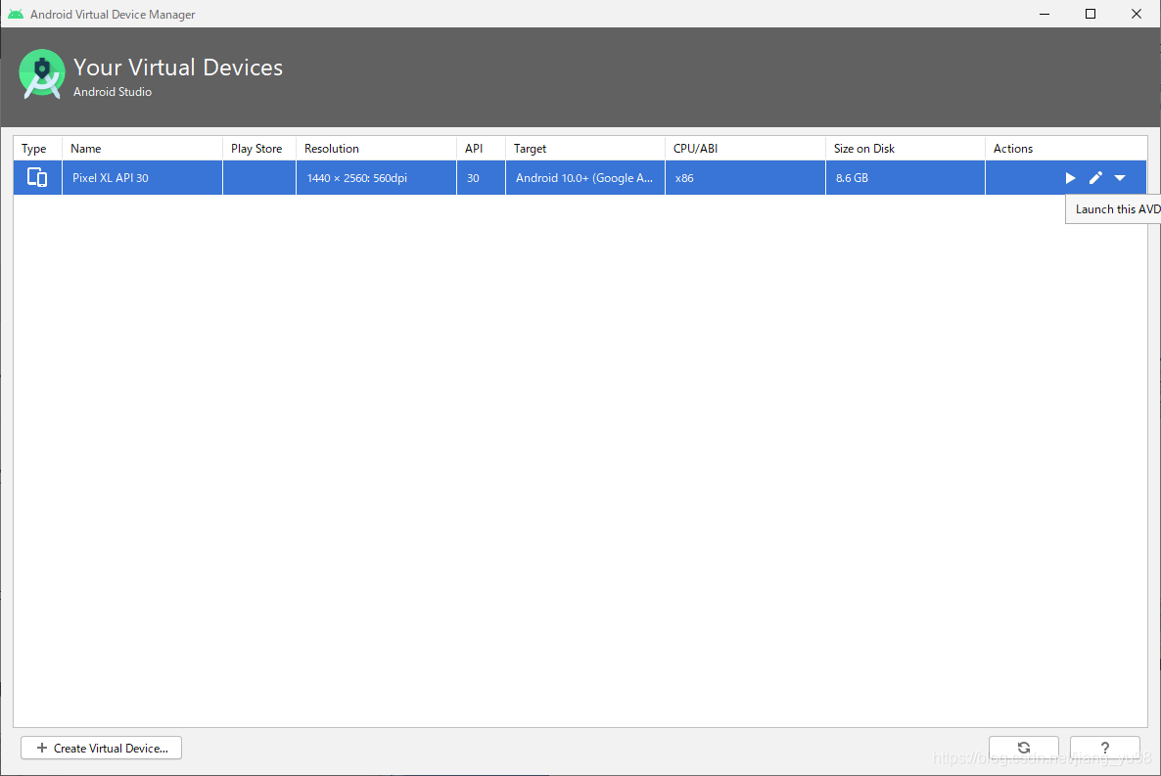Click the API level 30 cell
This screenshot has width=1161, height=776.
pos(482,178)
